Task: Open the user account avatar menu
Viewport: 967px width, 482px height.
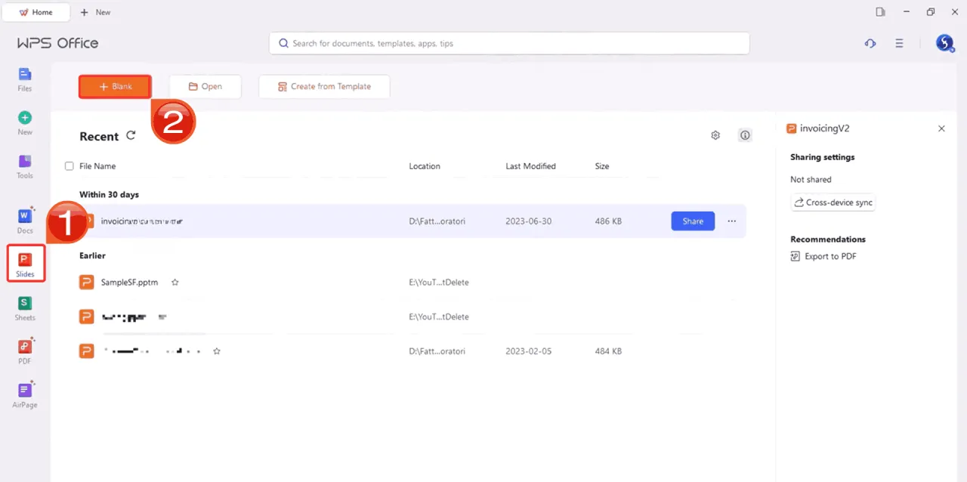Action: coord(944,43)
